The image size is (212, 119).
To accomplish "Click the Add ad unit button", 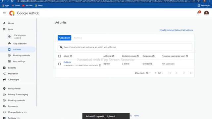I will [x=64, y=38].
